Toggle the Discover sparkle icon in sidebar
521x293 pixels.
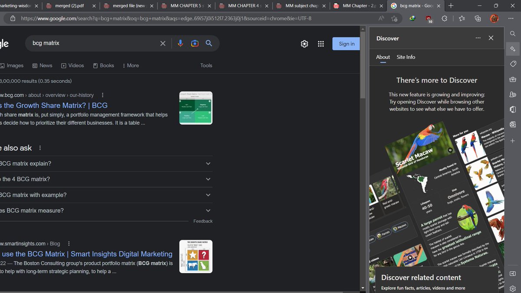click(x=513, y=49)
